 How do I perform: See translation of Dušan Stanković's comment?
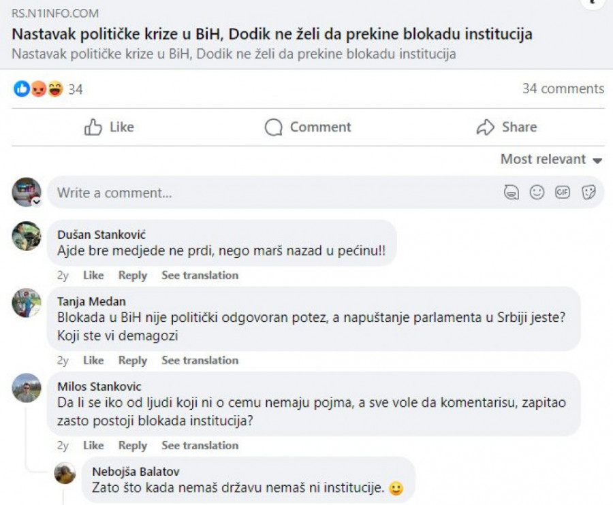pos(200,275)
